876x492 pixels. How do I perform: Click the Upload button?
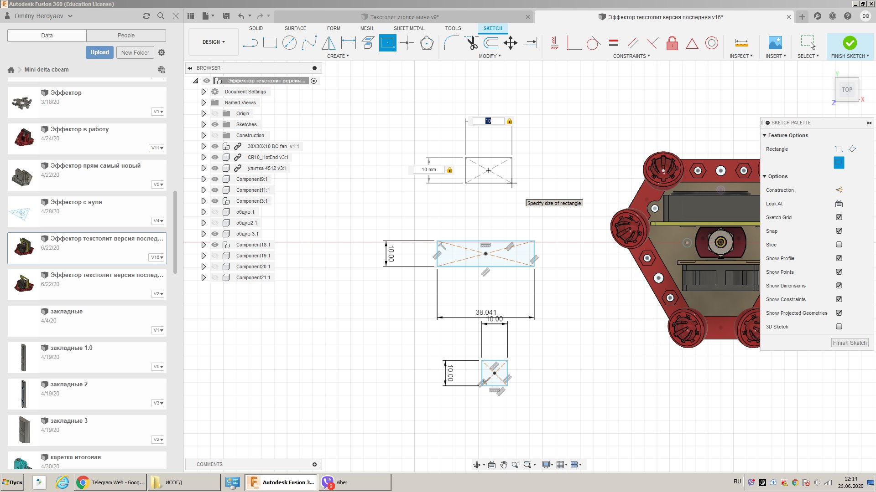(99, 52)
